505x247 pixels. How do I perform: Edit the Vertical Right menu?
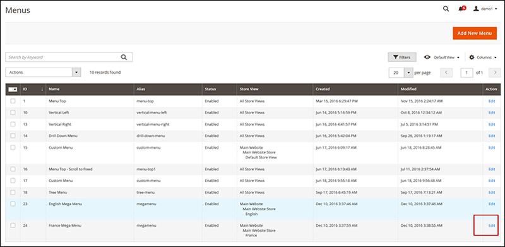tap(492, 124)
